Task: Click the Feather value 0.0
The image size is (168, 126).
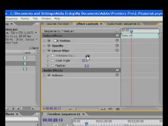Action: (x=86, y=65)
